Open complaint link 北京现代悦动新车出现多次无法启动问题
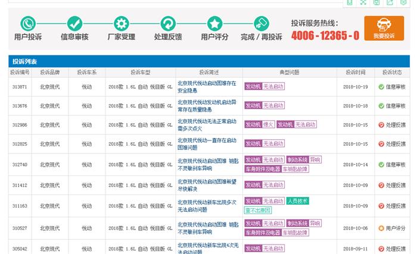Screen dimensions: 417x254 [207, 206]
